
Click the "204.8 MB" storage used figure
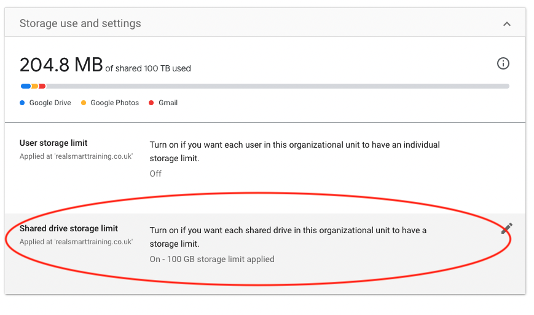click(x=61, y=65)
